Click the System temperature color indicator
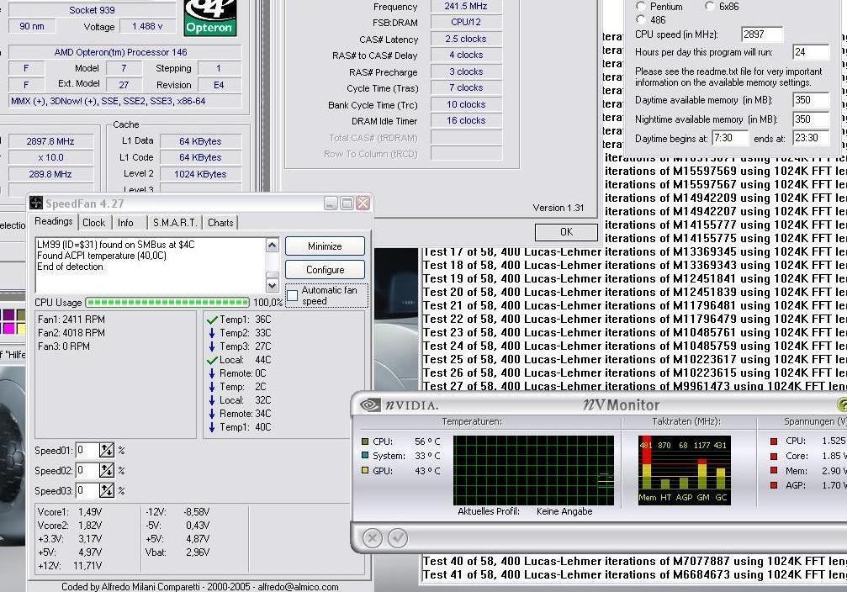Image resolution: width=847 pixels, height=592 pixels. 365,456
